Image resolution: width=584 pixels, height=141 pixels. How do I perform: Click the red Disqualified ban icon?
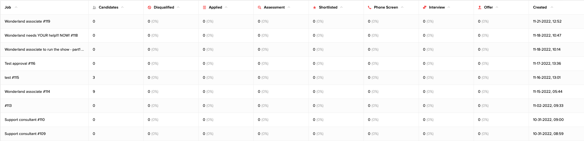[x=149, y=7]
